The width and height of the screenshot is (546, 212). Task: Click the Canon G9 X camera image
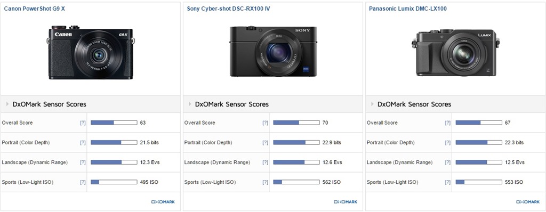coord(91,52)
